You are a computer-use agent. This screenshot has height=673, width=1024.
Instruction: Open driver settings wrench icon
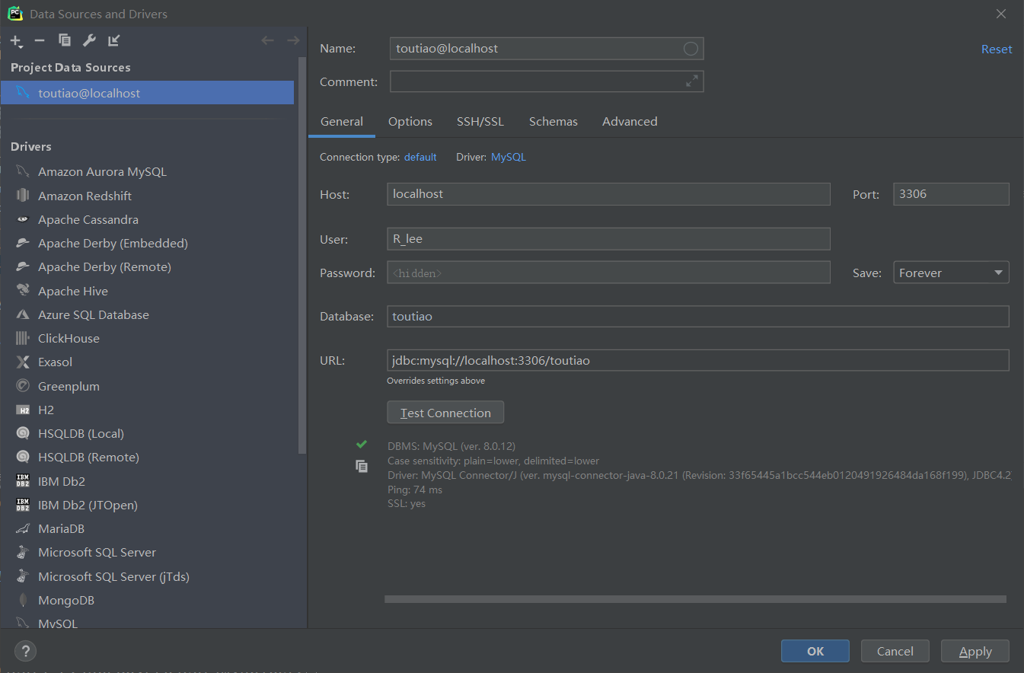click(x=89, y=40)
